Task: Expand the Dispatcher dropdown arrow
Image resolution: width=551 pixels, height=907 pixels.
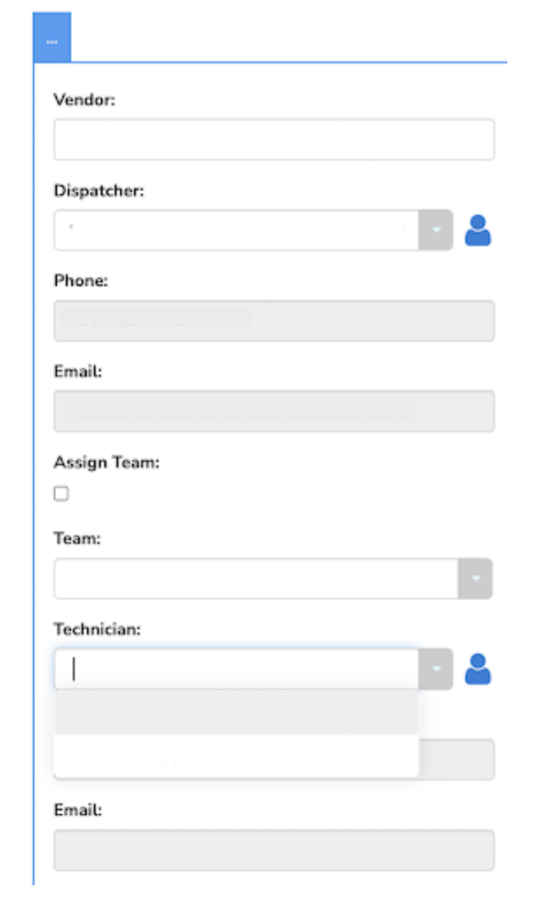Action: [x=436, y=230]
